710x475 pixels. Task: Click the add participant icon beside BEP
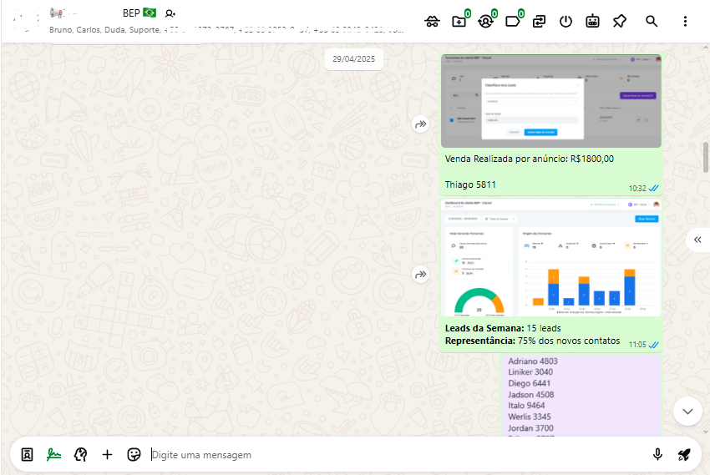tap(170, 13)
